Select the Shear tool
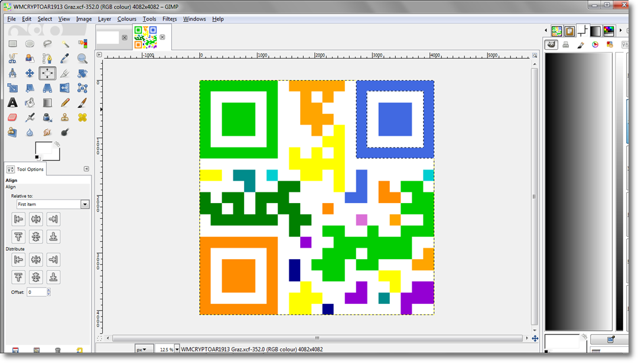The width and height of the screenshot is (638, 363). [30, 88]
